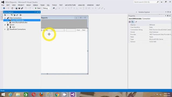Toggle auto-hide pin on Server Explorer
The image size is (172, 97).
[x=37, y=12]
